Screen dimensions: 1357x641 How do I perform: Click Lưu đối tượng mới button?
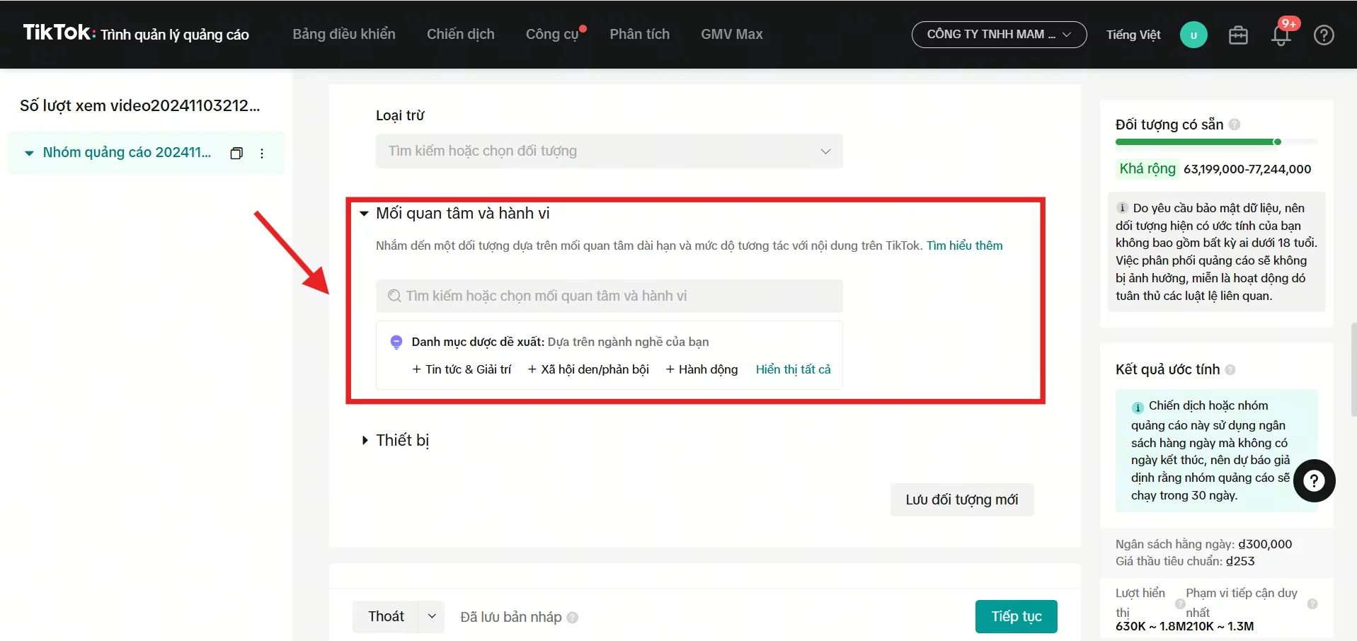tap(962, 499)
